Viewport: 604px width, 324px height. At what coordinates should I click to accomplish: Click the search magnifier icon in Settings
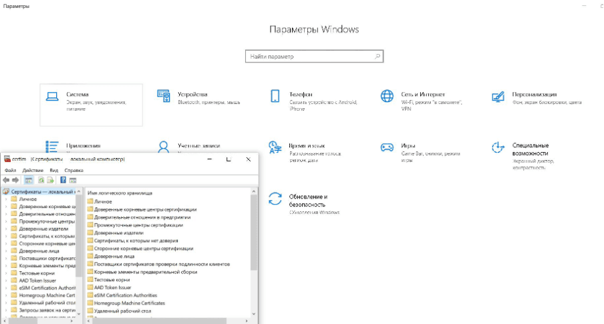(x=377, y=57)
